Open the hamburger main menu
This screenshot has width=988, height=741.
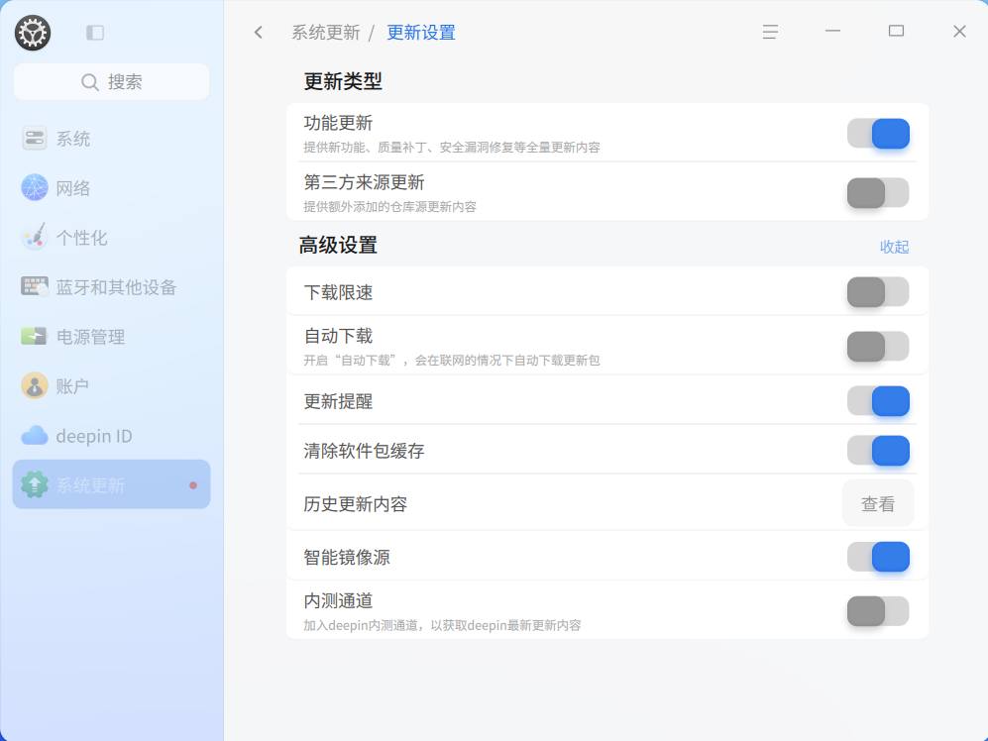(770, 32)
